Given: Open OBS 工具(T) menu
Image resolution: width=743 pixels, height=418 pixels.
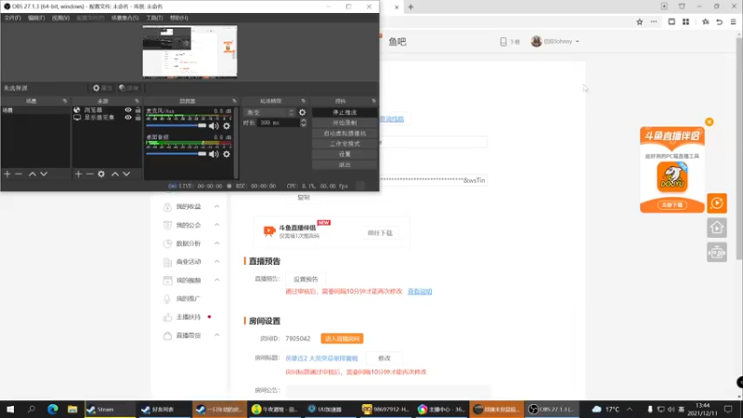Looking at the screenshot, I should [154, 18].
